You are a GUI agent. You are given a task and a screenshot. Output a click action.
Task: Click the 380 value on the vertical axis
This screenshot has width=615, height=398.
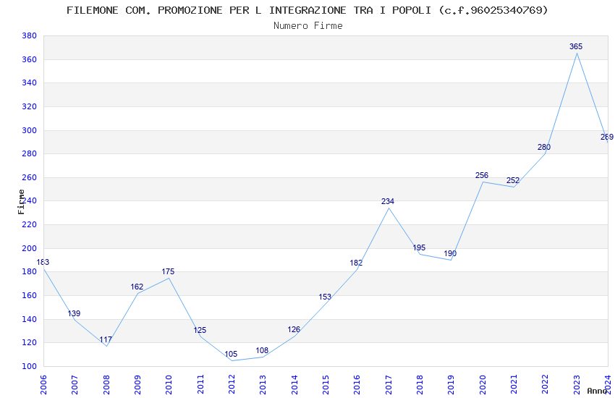(x=30, y=35)
